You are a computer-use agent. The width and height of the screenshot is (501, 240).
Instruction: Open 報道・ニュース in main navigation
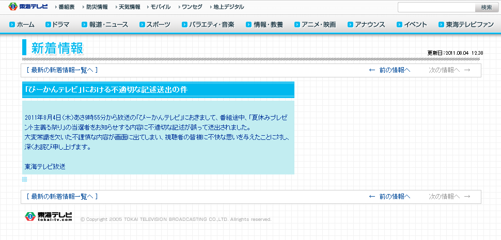coord(108,24)
